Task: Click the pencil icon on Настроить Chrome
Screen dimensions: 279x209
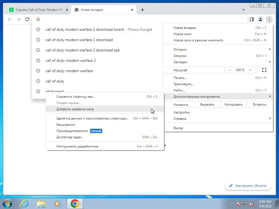Action: (231, 186)
